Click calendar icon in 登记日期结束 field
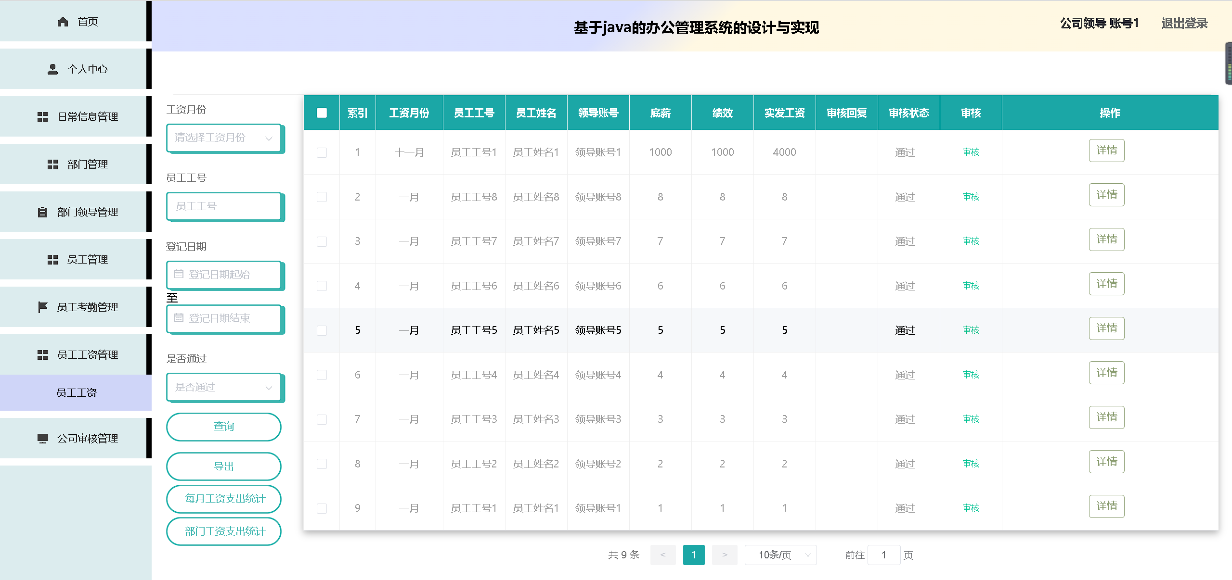Screen dimensions: 1232x580 pos(179,318)
